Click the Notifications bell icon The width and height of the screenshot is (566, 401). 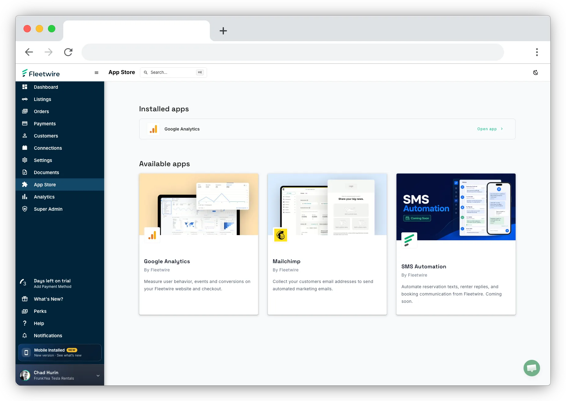[x=25, y=335]
